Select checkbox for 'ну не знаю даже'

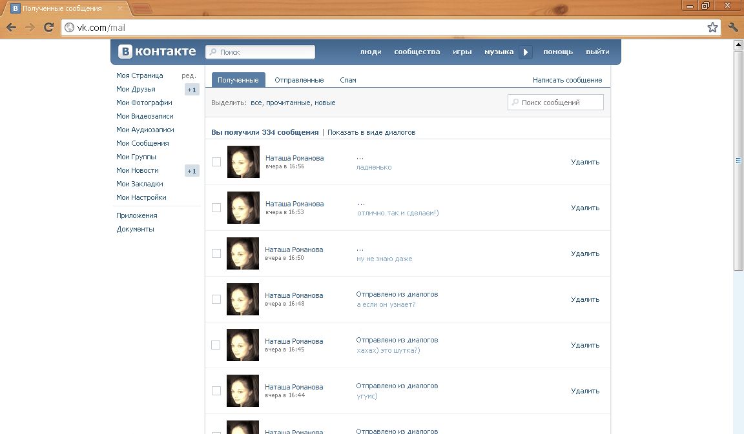(216, 253)
